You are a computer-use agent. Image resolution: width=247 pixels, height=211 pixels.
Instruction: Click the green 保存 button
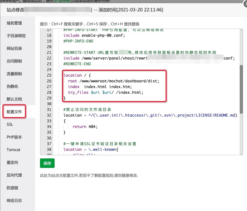point(47,163)
